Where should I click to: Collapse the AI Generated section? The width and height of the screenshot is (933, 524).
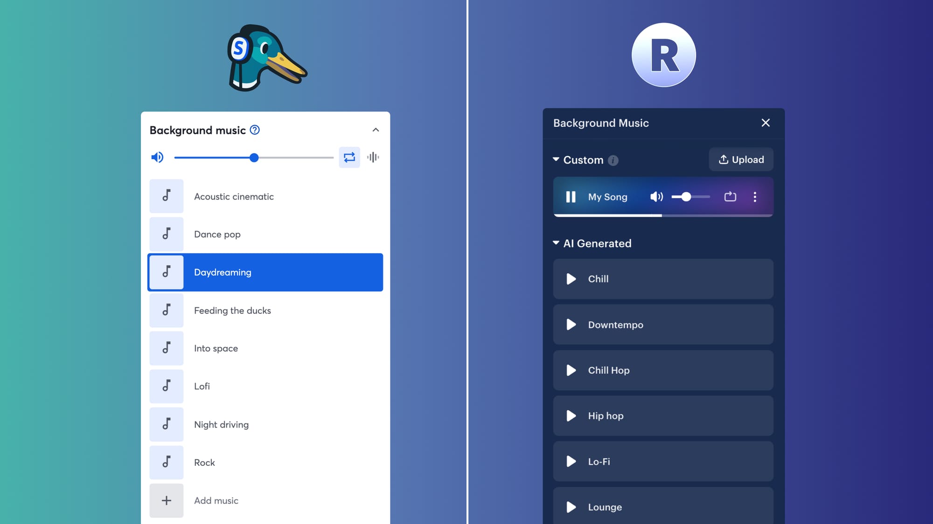pos(557,243)
